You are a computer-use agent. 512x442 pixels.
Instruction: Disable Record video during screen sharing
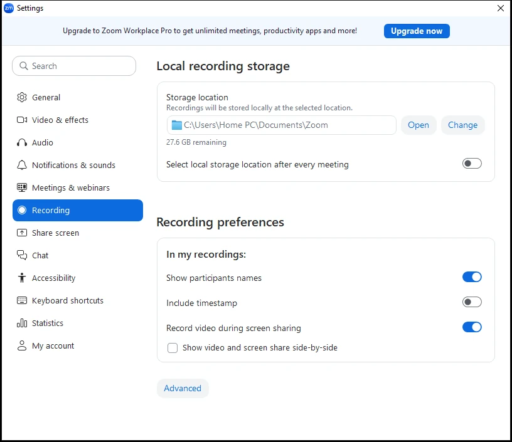coord(472,327)
